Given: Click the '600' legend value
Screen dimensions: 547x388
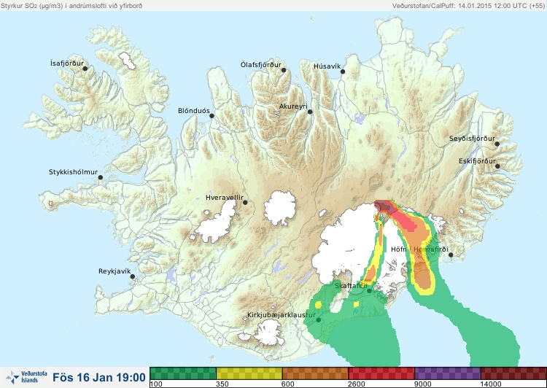Looking at the screenshot, I should [289, 384].
